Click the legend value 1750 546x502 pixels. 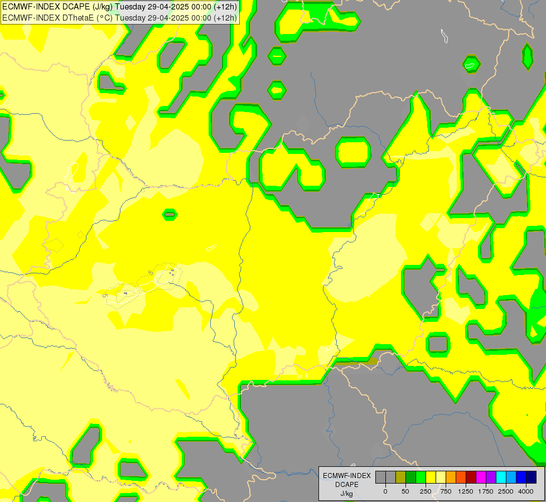click(x=486, y=491)
